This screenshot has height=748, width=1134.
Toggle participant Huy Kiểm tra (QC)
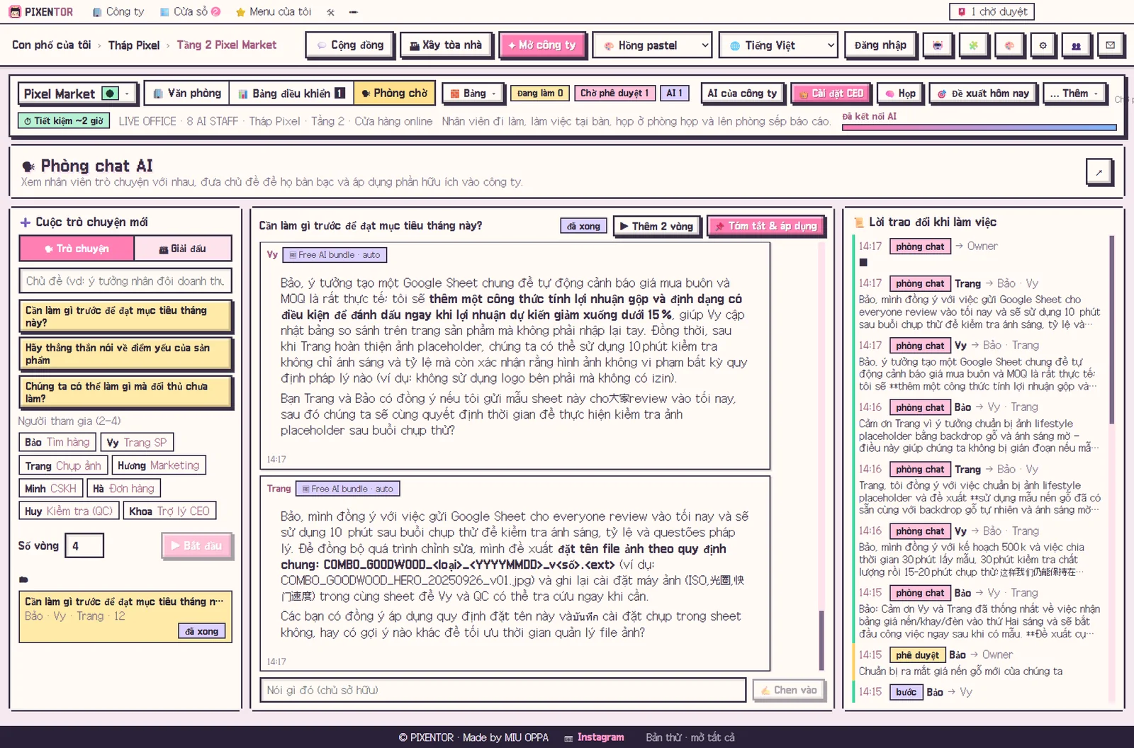69,511
